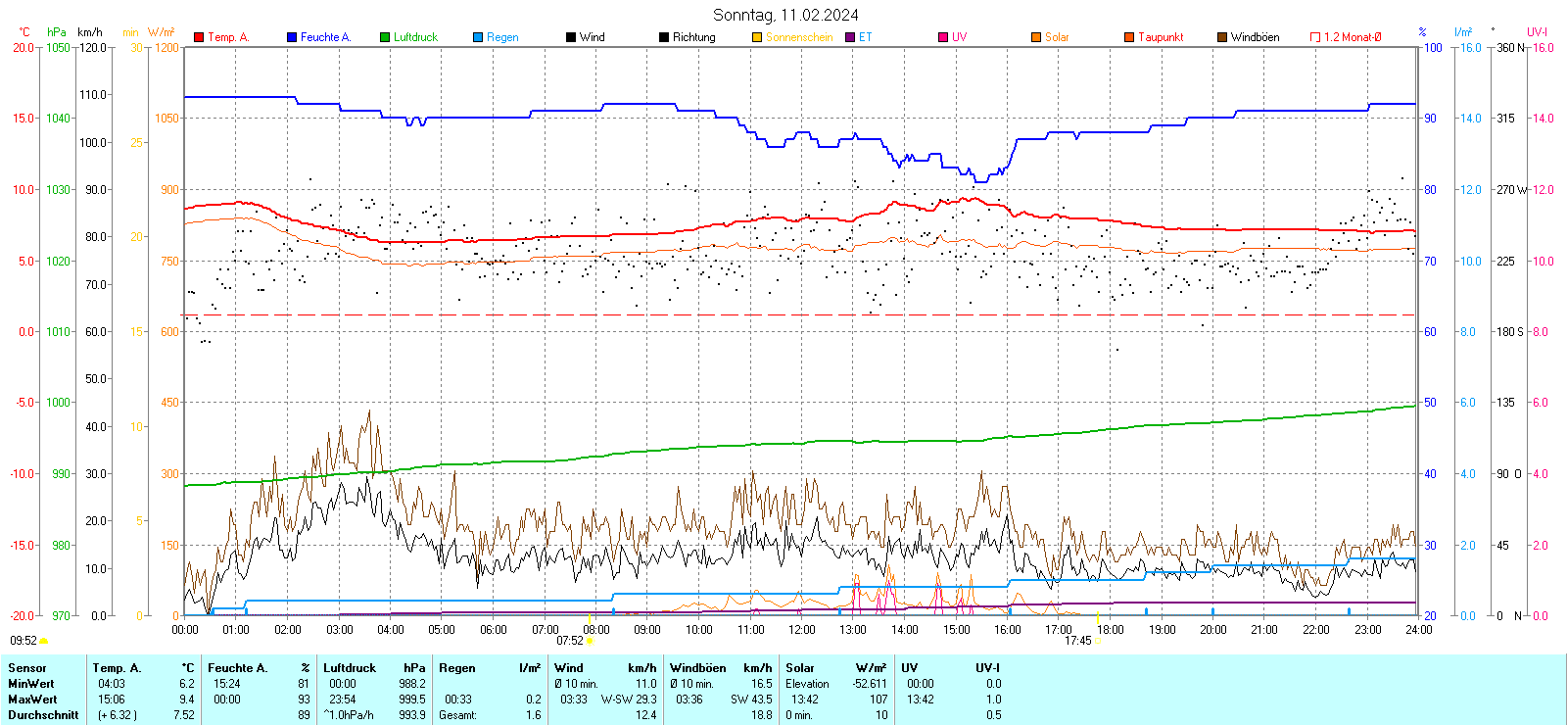Screen dimensions: 1567x725
Task: Click the sunrise sun icon beside 07:52
Action: pos(590,641)
